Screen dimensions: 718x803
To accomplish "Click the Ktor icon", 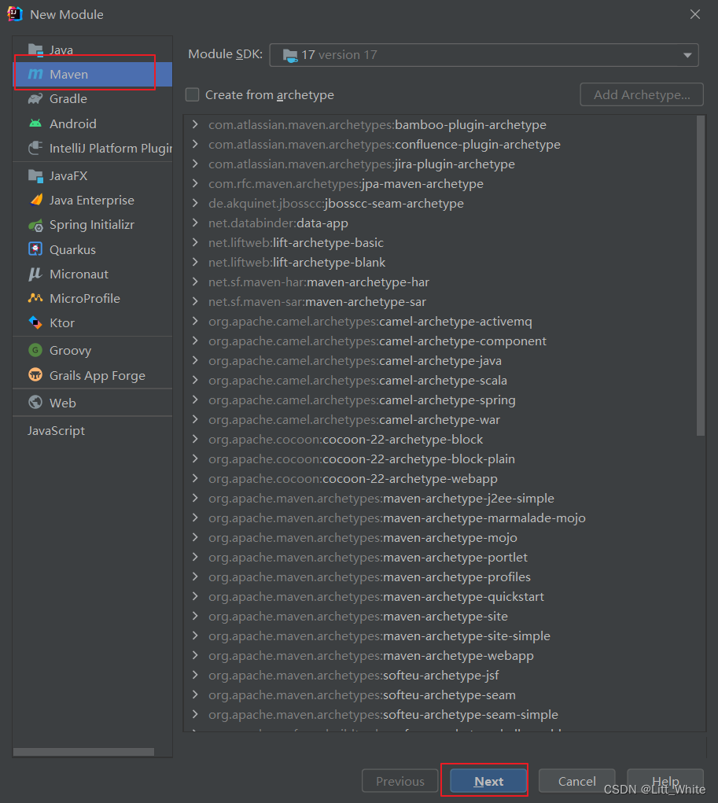I will pos(35,322).
